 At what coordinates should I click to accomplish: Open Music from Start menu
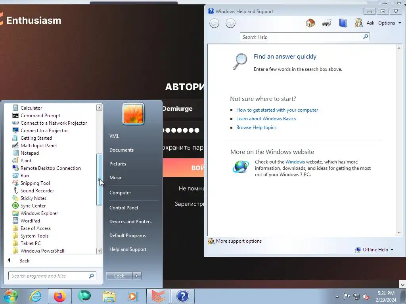[x=115, y=178]
